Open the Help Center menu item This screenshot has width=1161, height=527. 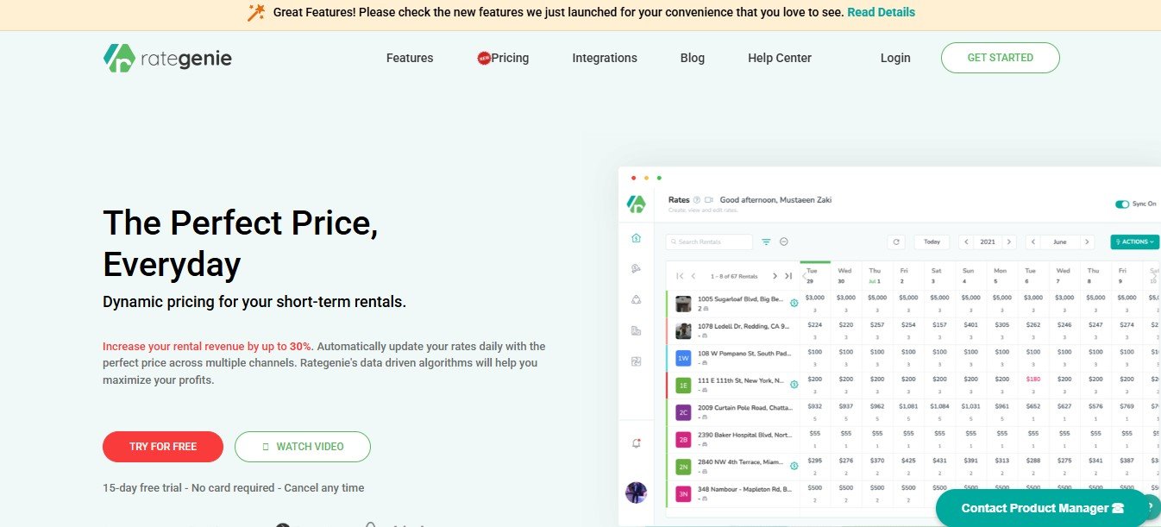tap(780, 58)
